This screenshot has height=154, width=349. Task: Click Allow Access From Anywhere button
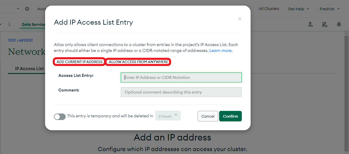pos(138,62)
